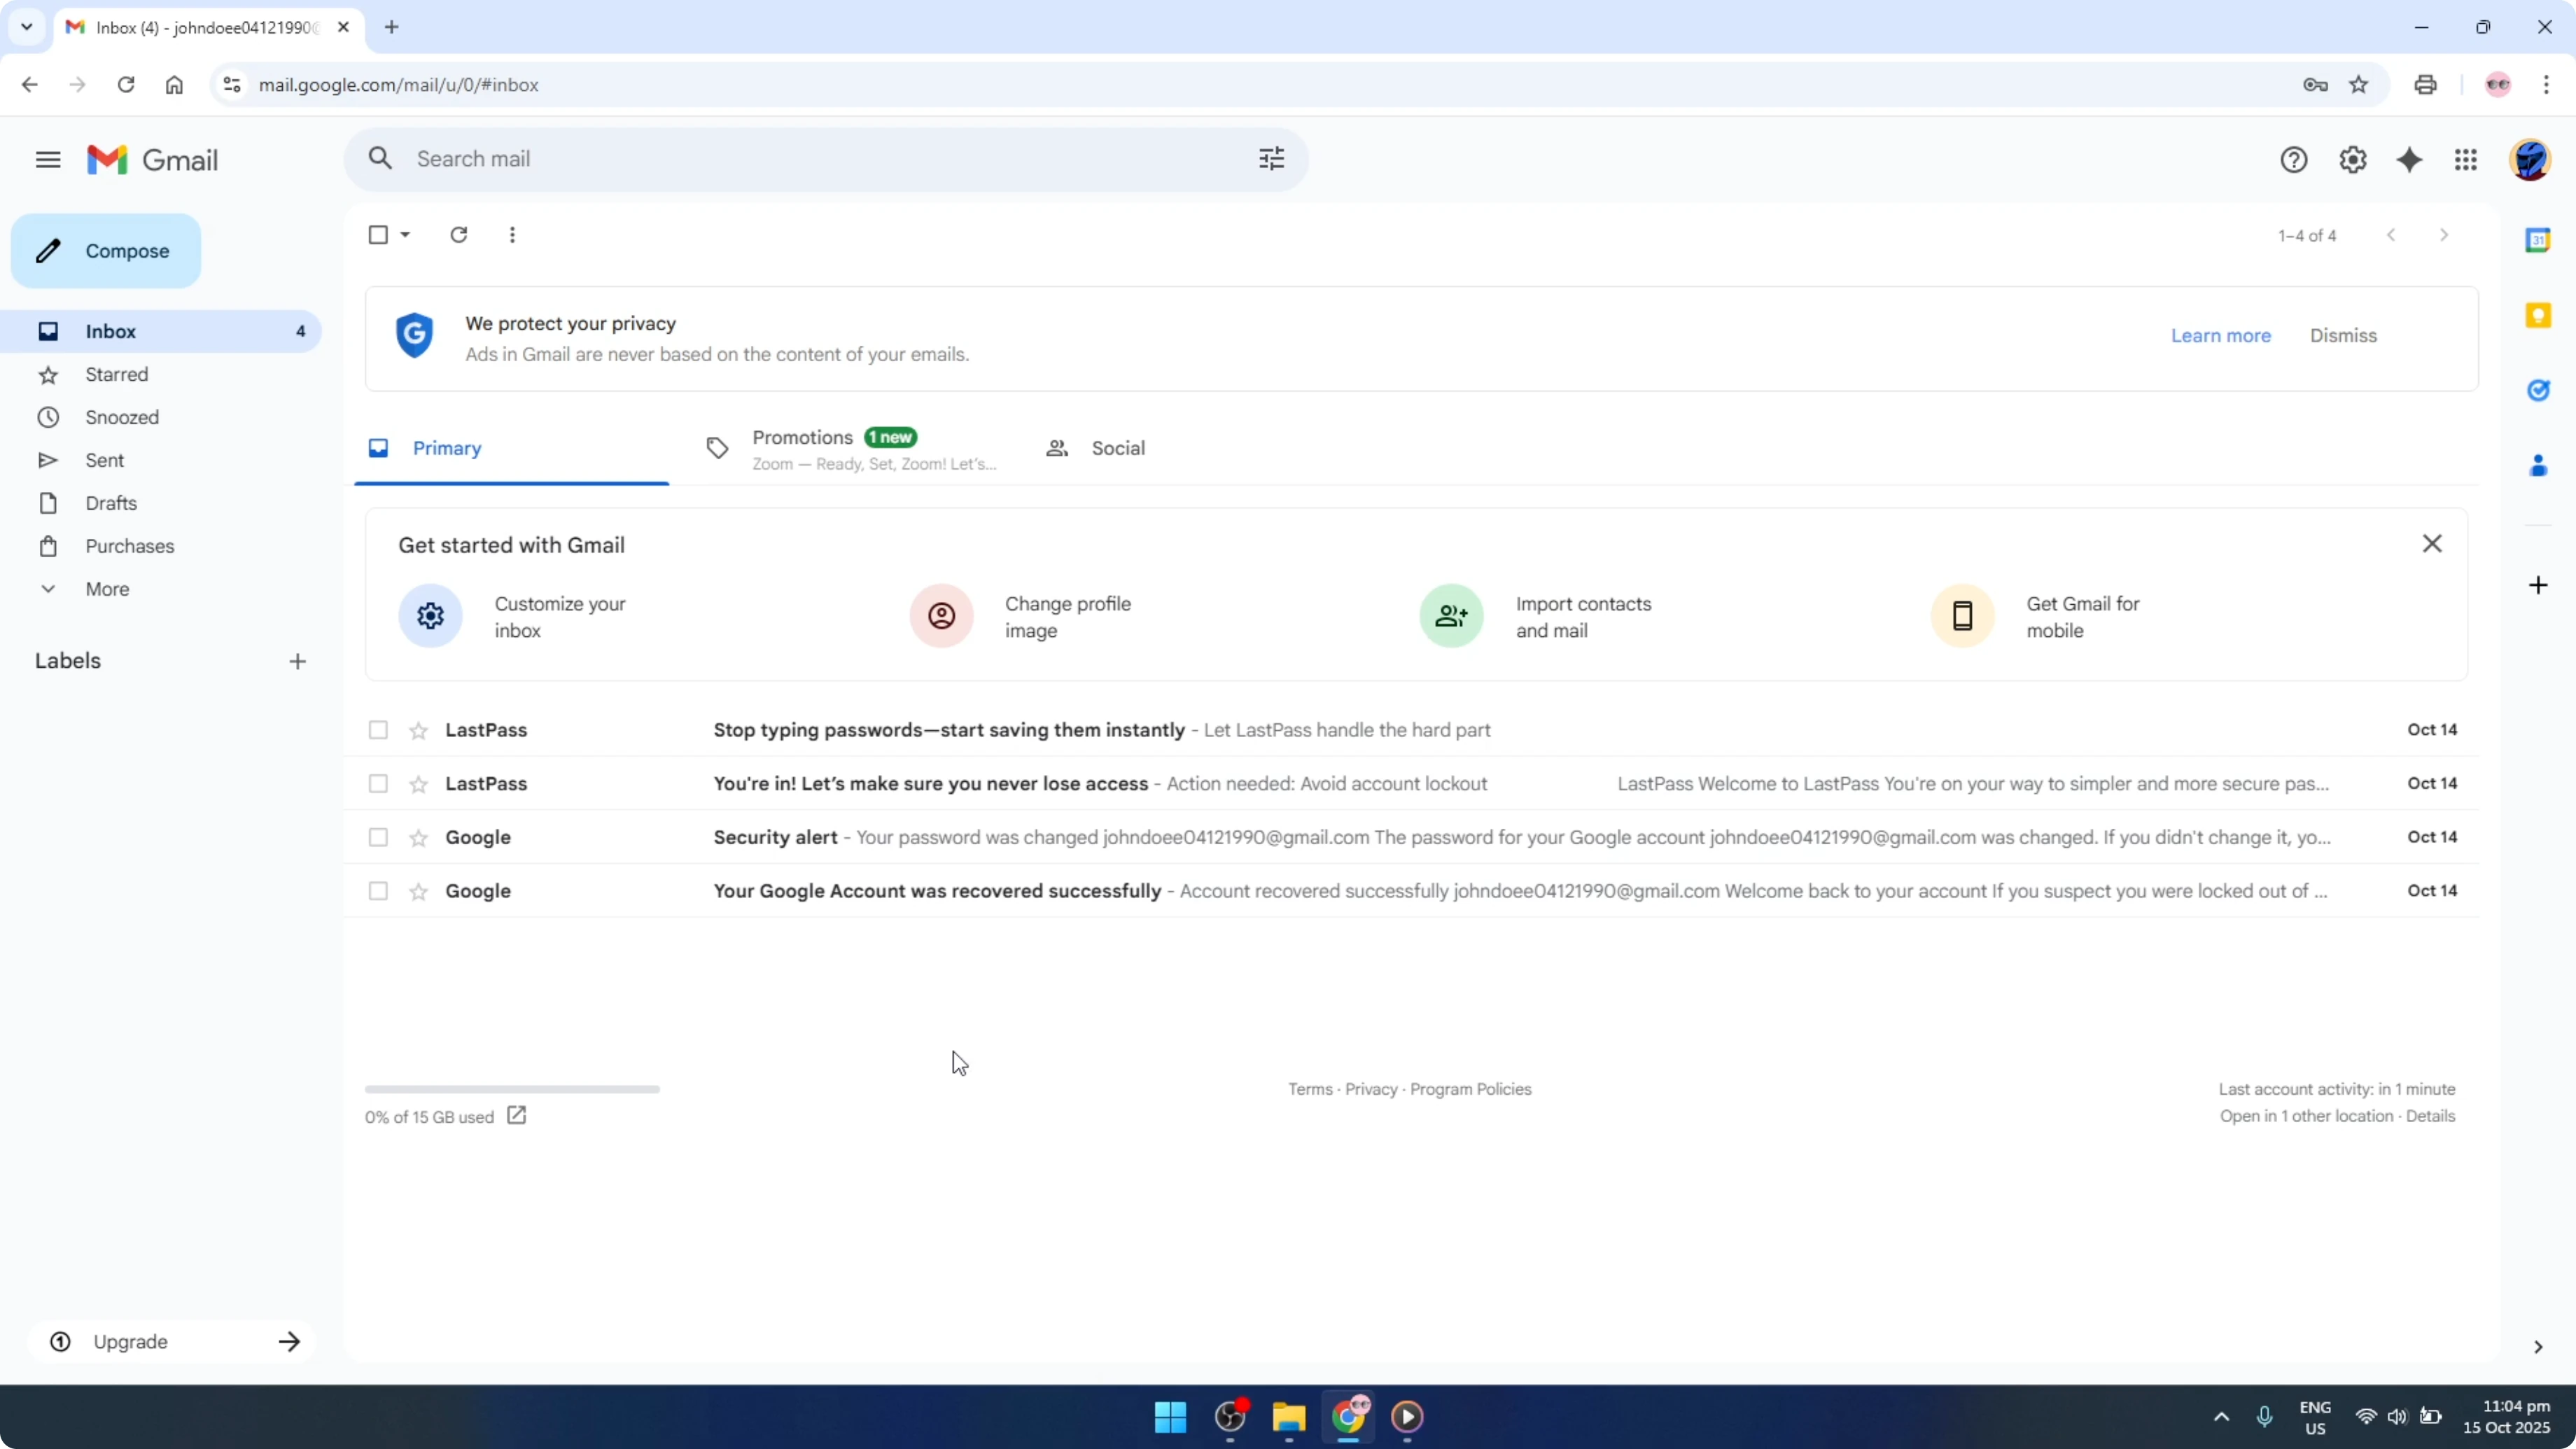The image size is (2576, 1449).
Task: Open File Explorer from taskbar
Action: coord(1288,1417)
